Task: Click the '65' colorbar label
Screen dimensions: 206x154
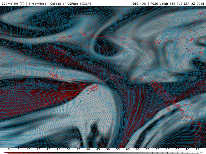Action: [x=138, y=149]
